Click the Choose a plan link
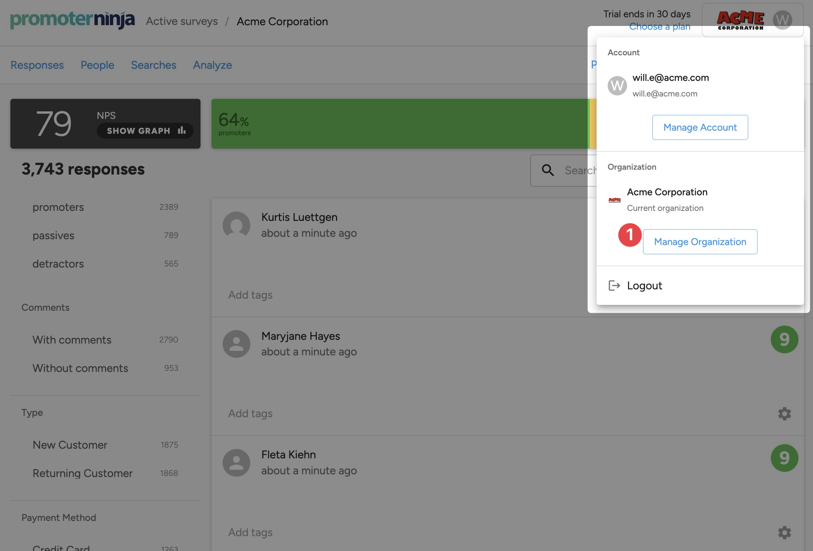This screenshot has width=813, height=551. pos(660,27)
